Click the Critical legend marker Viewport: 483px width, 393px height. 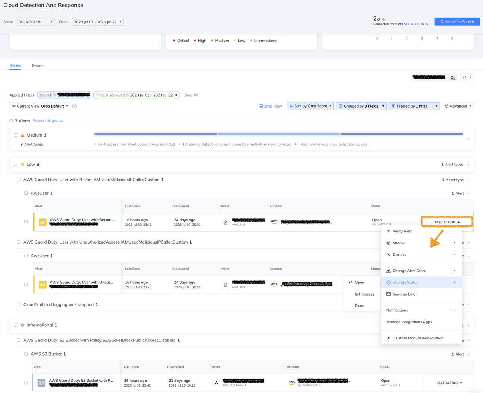tap(174, 41)
